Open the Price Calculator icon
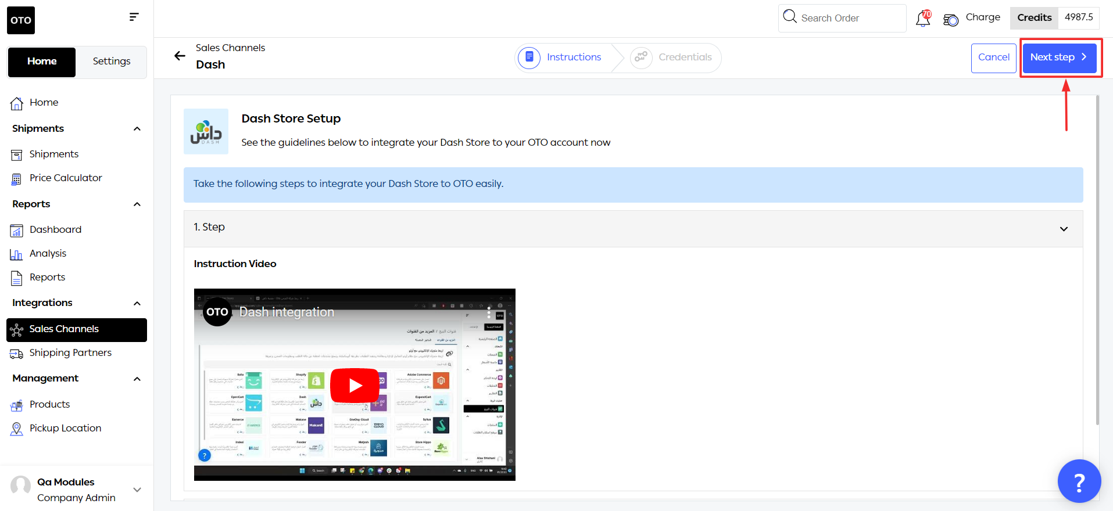This screenshot has width=1113, height=511. [x=16, y=179]
